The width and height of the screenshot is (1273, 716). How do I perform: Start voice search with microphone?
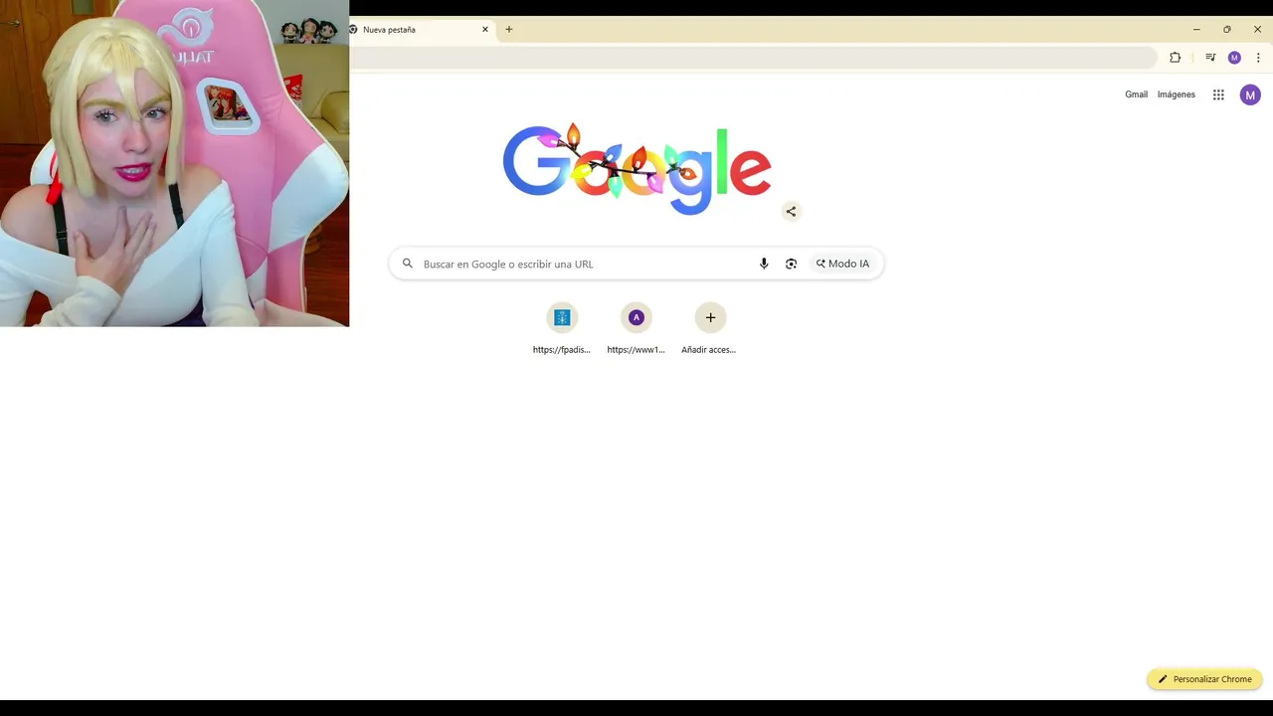[764, 264]
